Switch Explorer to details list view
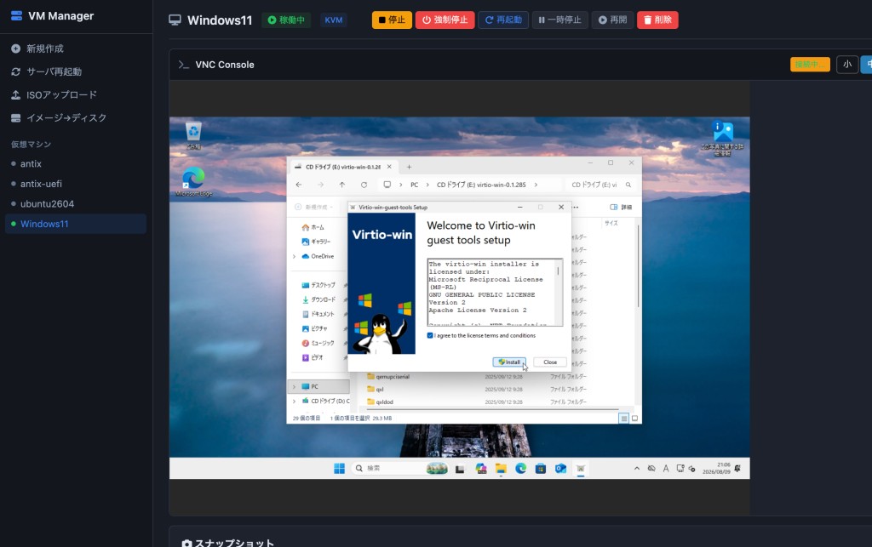The height and width of the screenshot is (547, 872). coord(624,419)
